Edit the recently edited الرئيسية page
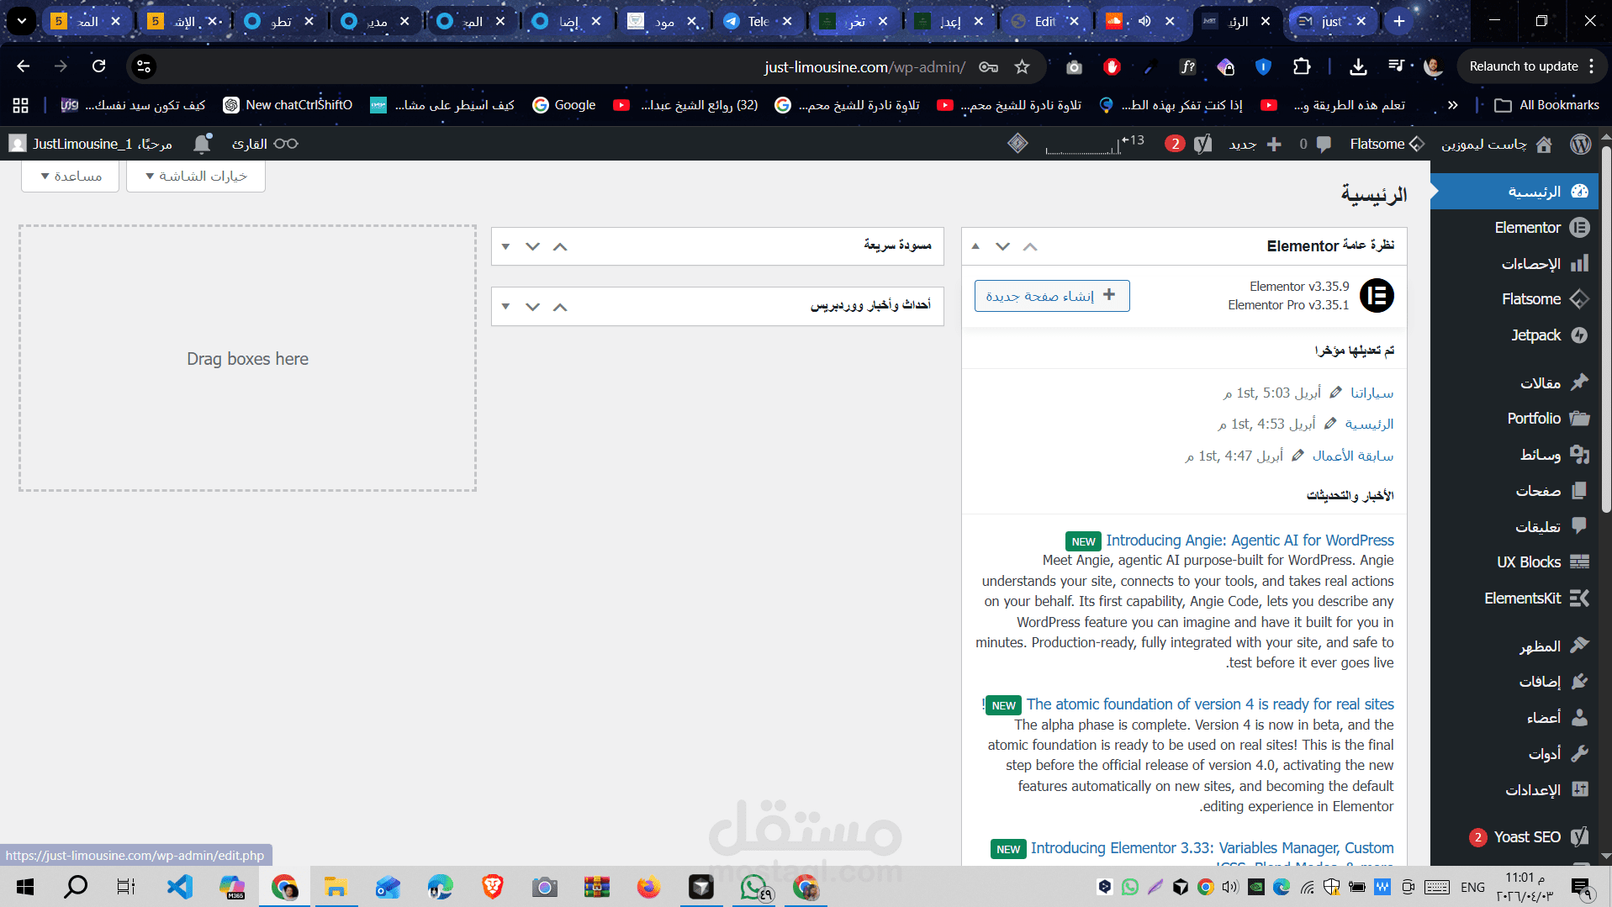 pyautogui.click(x=1369, y=424)
